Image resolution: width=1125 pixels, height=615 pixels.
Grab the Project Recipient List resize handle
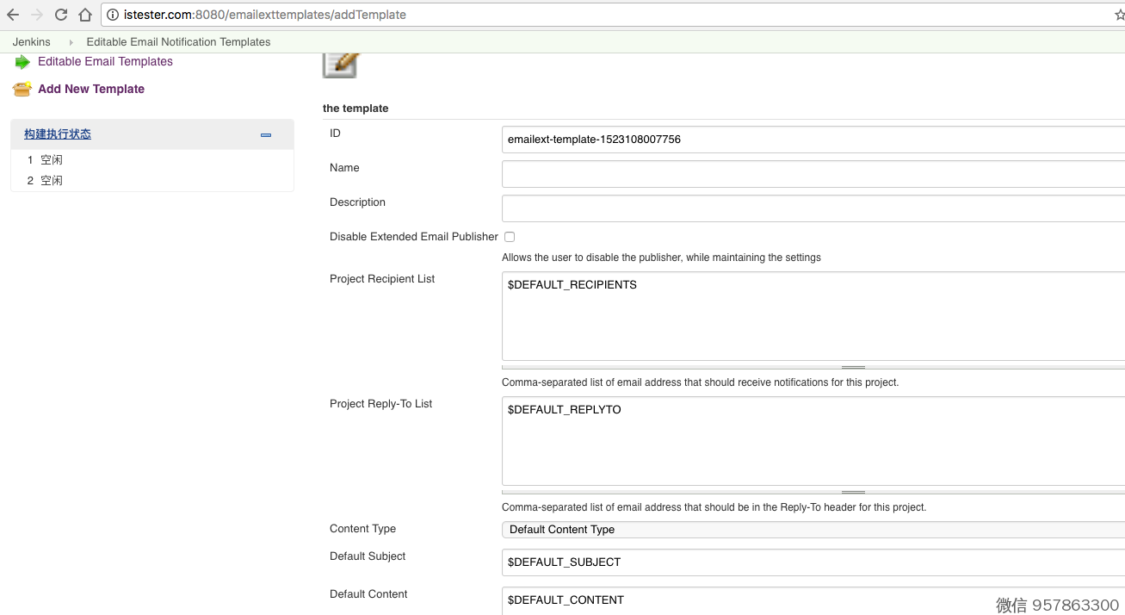coord(852,367)
